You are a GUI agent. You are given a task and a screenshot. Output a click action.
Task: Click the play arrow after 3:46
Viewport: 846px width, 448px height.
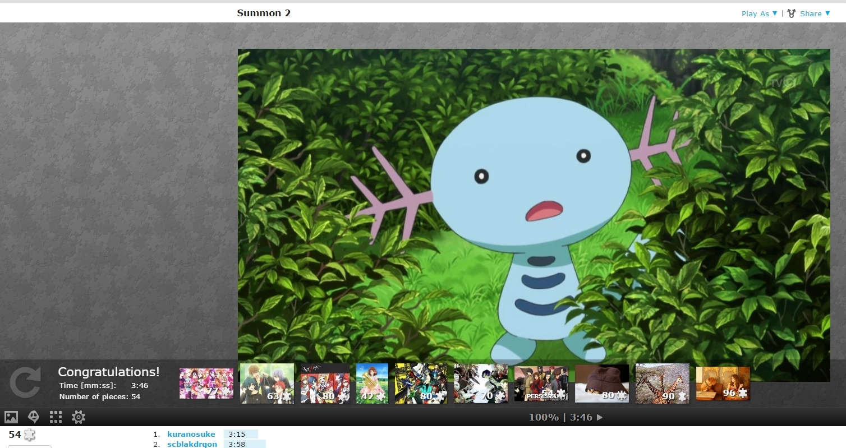coord(600,417)
